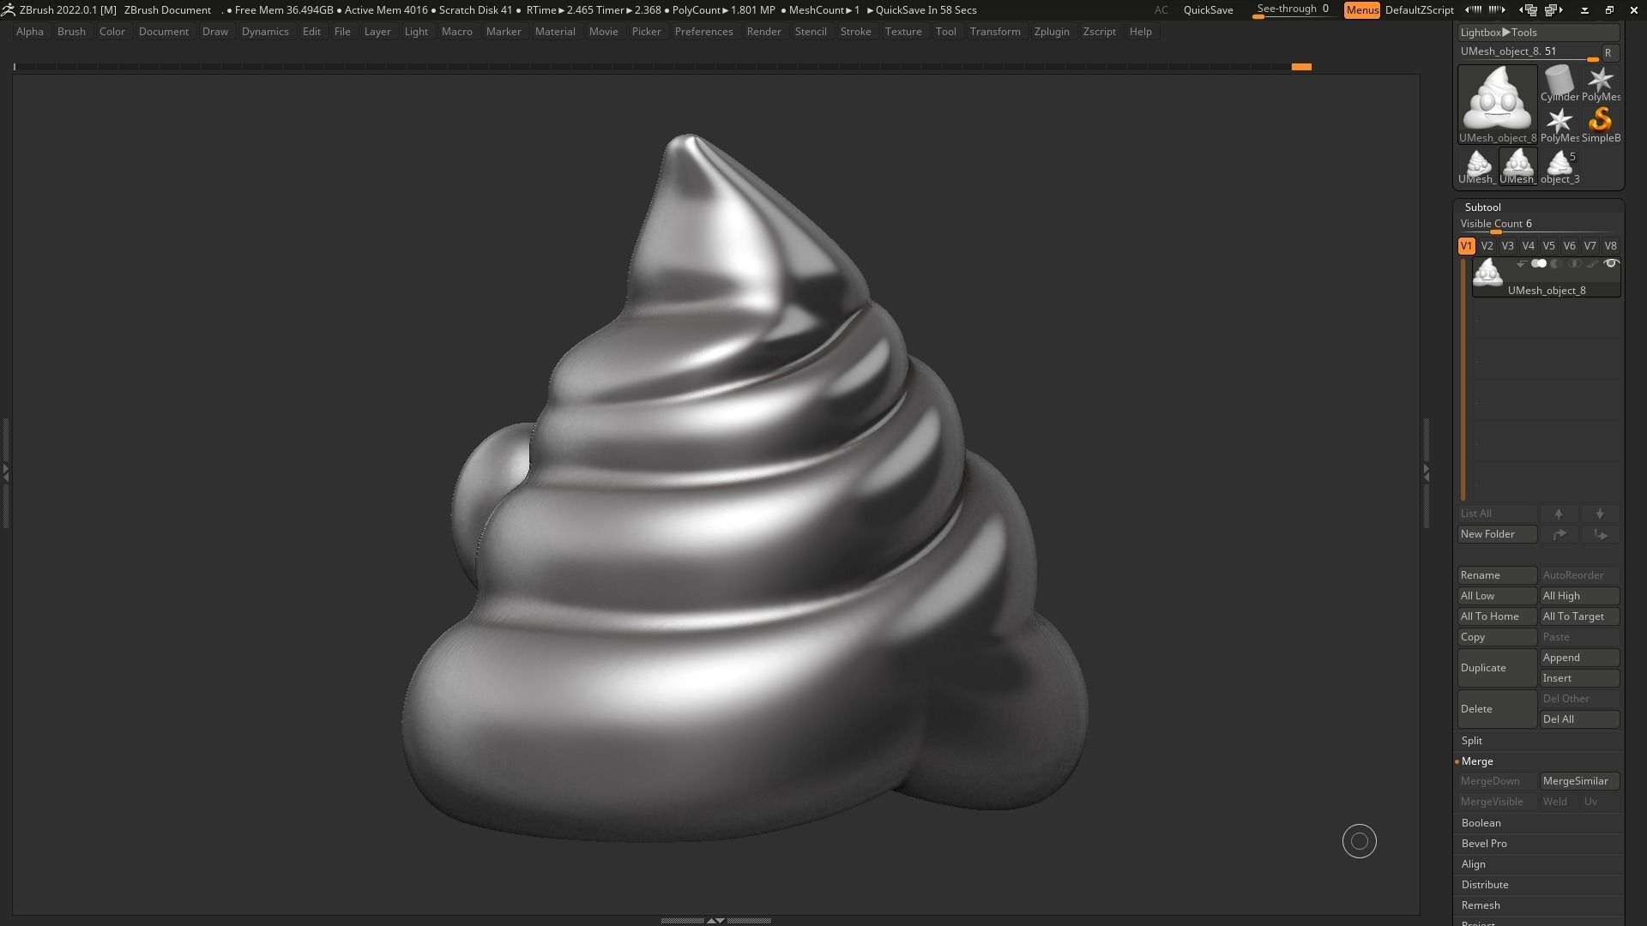The image size is (1647, 926).
Task: Collapse the Subtool section header
Action: [x=1482, y=207]
